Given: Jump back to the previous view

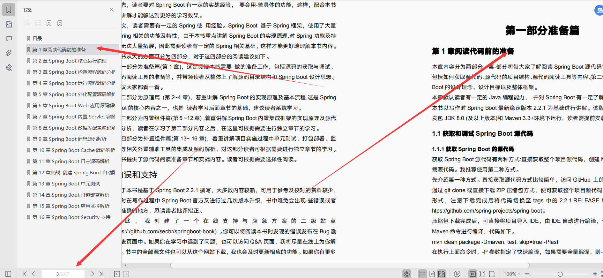Looking at the screenshot, I should coord(117,274).
